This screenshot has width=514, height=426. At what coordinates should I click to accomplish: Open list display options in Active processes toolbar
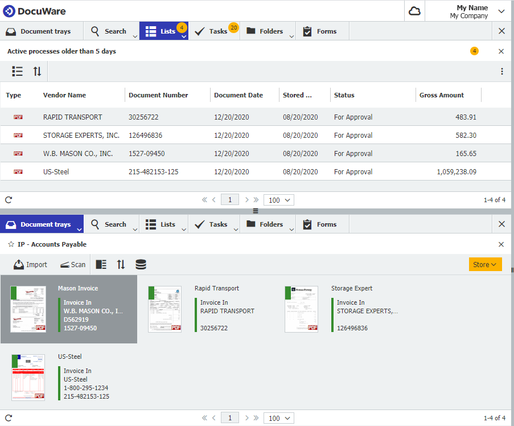coord(17,71)
